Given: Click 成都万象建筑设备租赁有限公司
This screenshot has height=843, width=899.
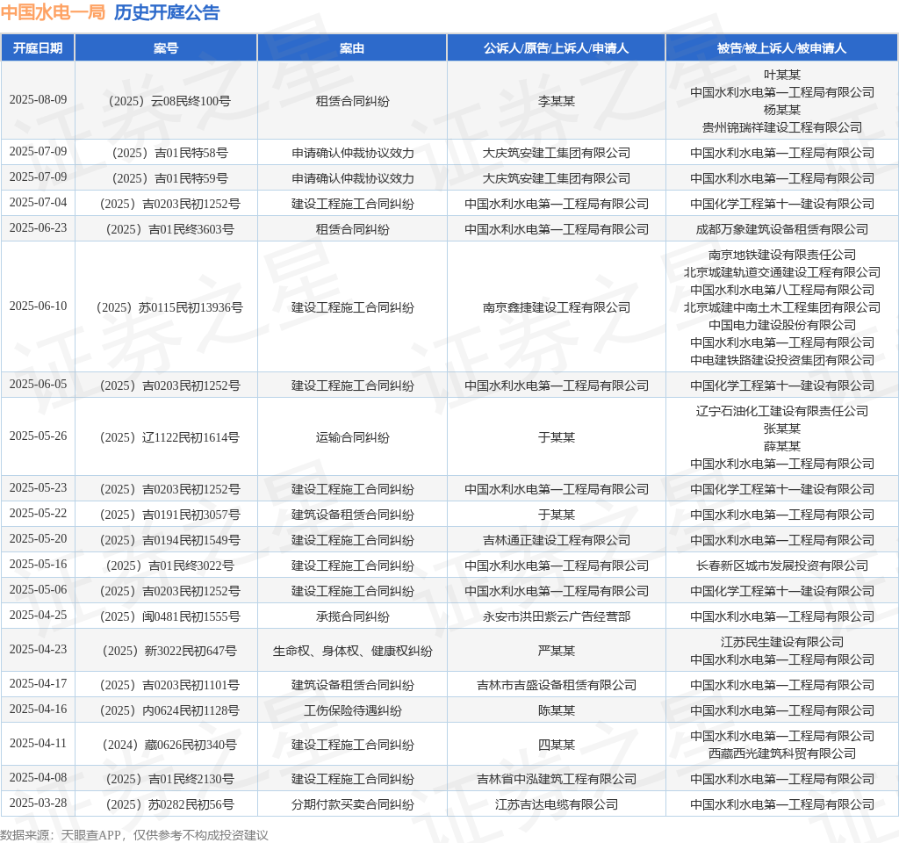Looking at the screenshot, I should coord(782,230).
